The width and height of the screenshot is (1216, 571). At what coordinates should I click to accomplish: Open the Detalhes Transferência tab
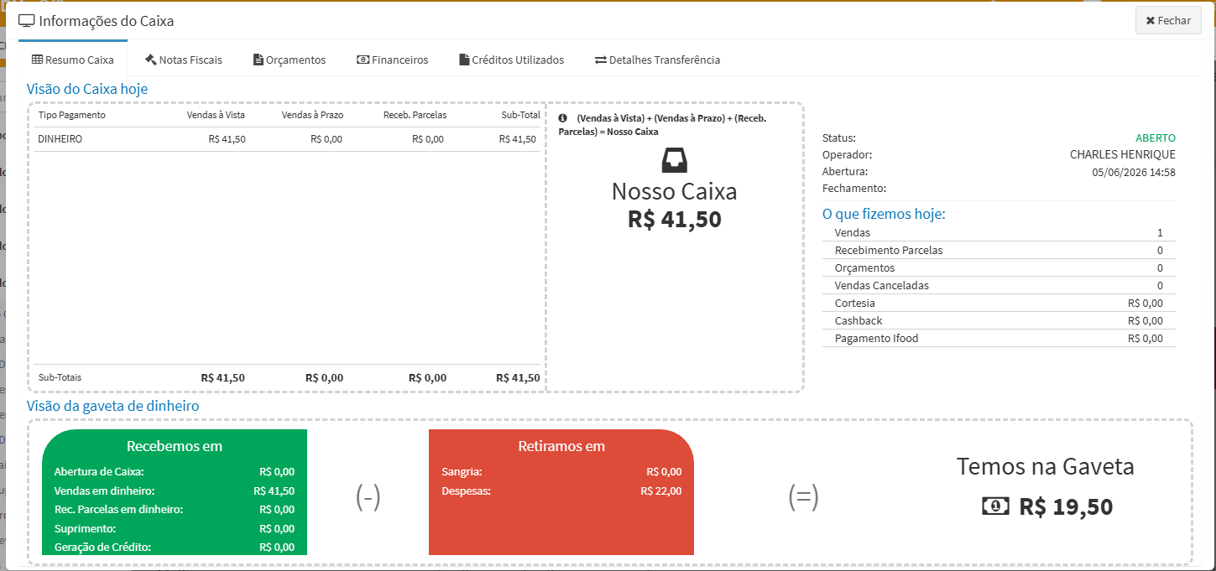658,60
